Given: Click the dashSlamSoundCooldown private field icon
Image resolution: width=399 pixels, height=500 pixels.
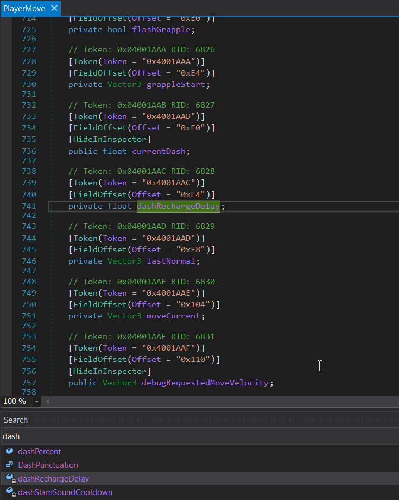Looking at the screenshot, I should tap(9, 492).
